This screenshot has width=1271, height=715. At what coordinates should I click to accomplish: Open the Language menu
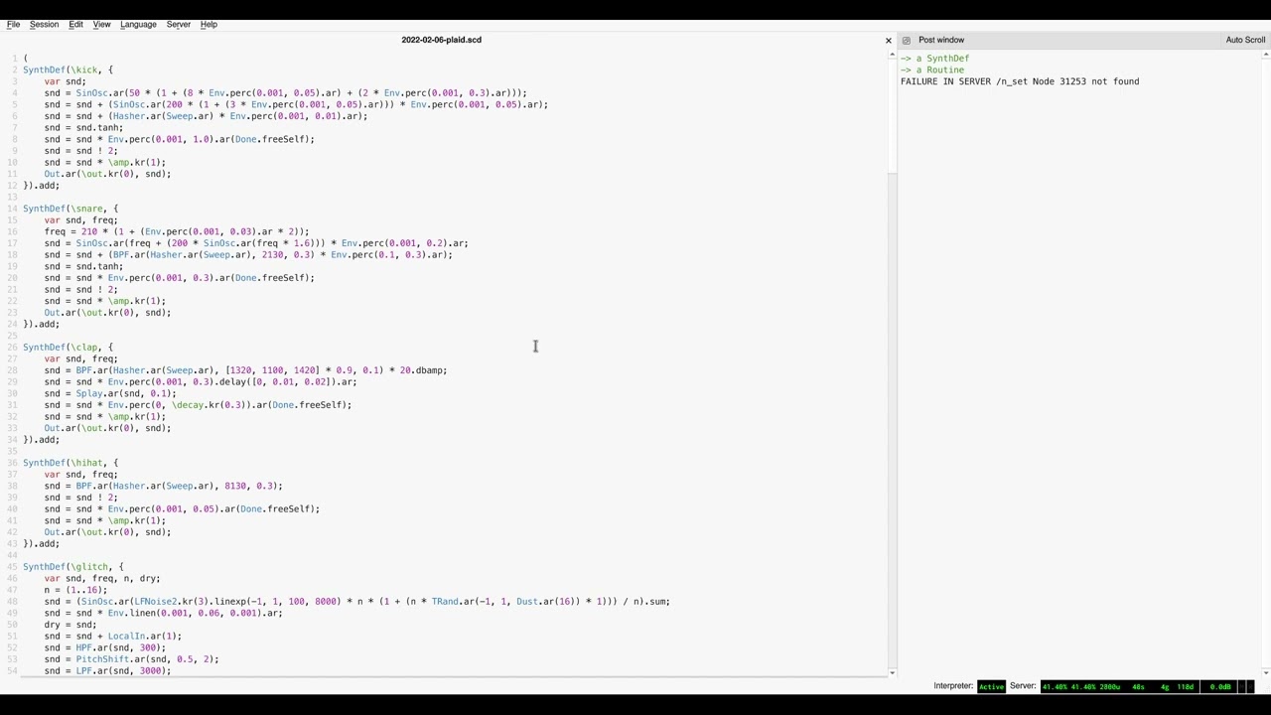(138, 24)
